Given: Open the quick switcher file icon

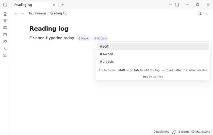Looking at the screenshot, I should [5, 14].
